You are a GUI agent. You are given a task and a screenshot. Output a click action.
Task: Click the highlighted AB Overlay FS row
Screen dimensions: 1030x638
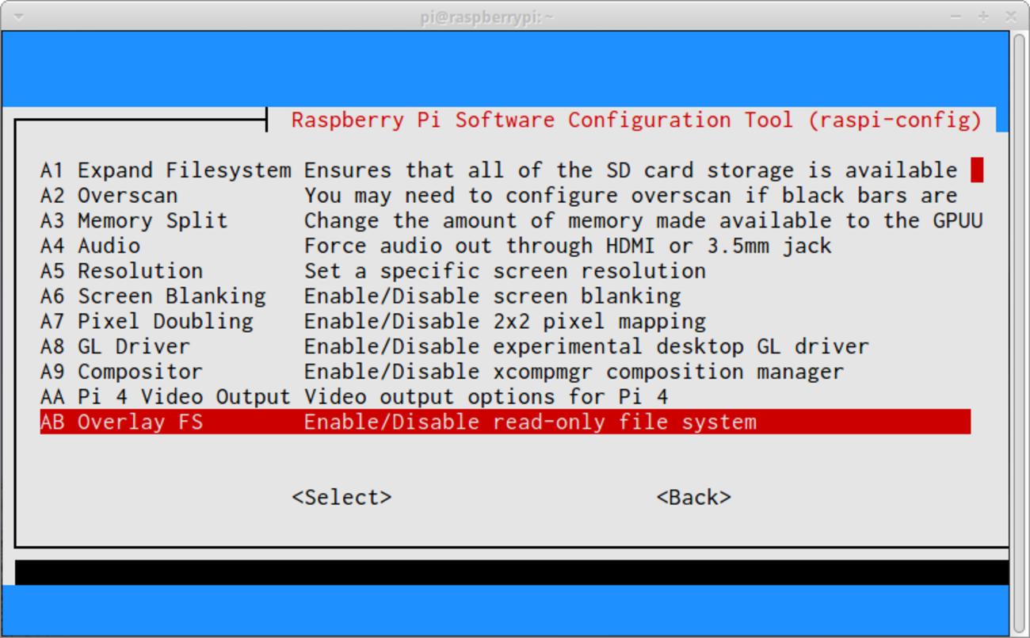(x=505, y=422)
